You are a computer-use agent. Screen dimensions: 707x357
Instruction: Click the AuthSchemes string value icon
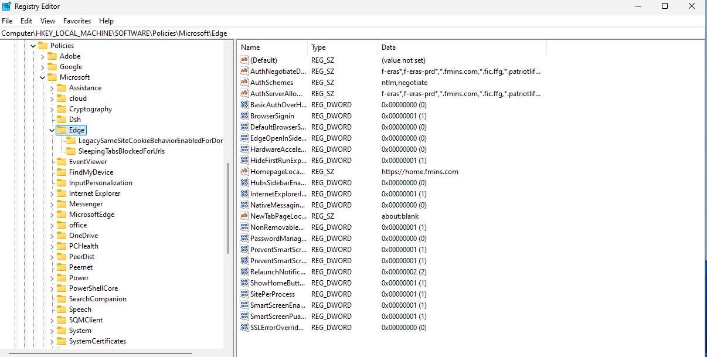[x=244, y=83]
